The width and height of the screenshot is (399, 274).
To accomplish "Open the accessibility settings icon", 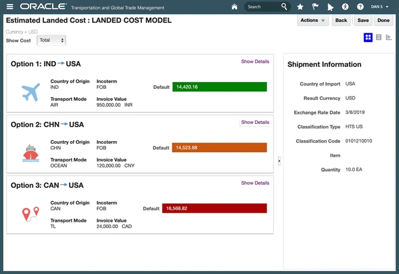I will coord(345,7).
